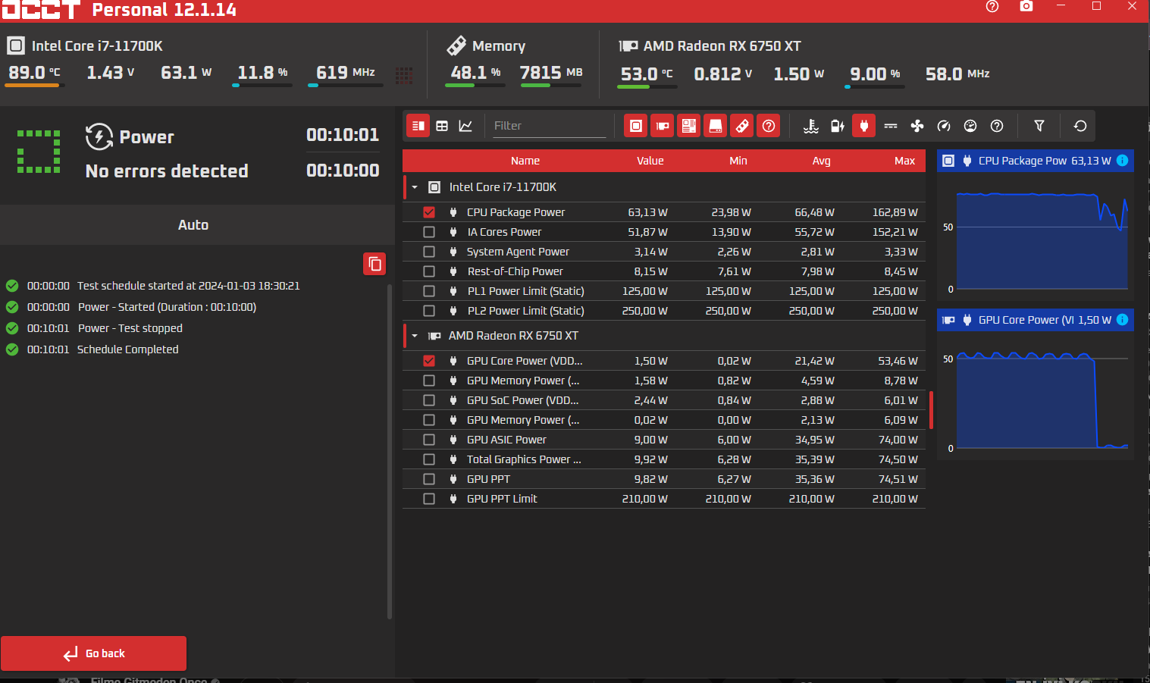Image resolution: width=1150 pixels, height=683 pixels.
Task: Open the help icon in the title bar
Action: (x=992, y=6)
